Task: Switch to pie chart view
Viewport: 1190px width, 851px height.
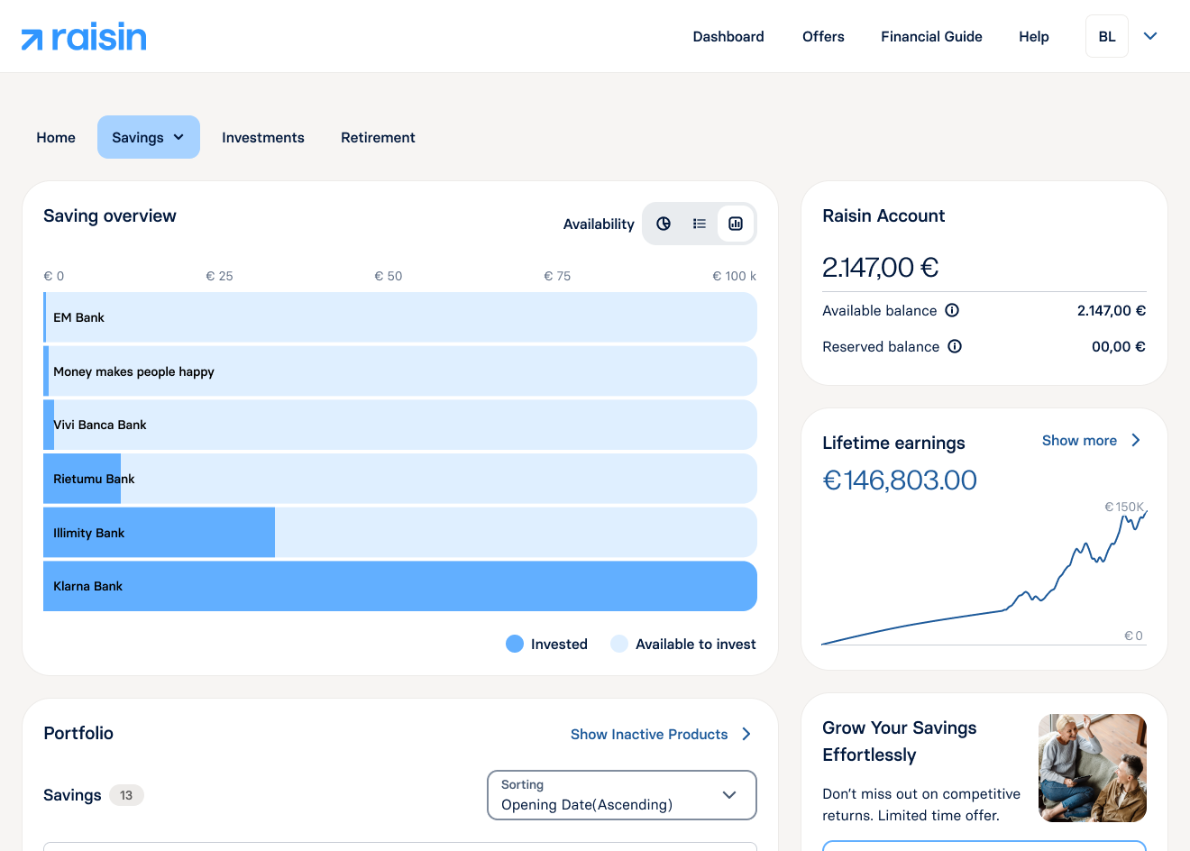Action: [x=664, y=224]
